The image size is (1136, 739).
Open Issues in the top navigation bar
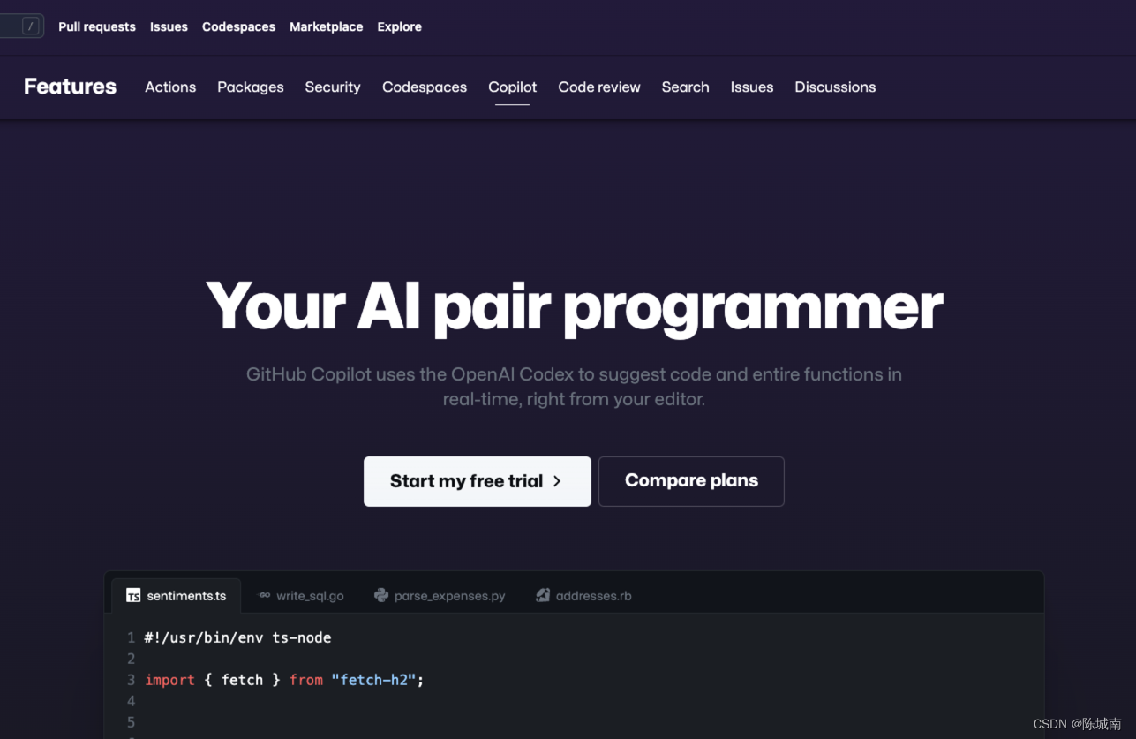(169, 26)
